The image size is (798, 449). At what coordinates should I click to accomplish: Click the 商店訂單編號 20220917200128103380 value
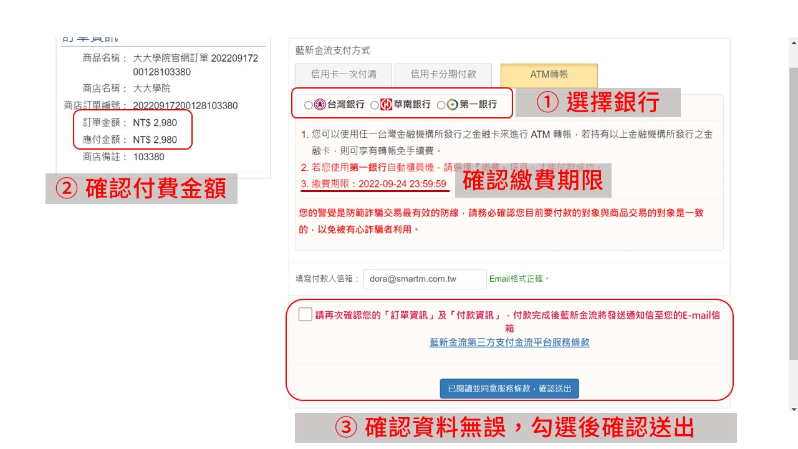[185, 105]
